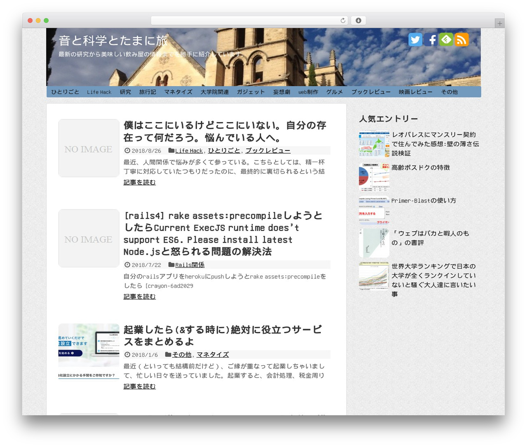
Task: Open popular entry レオパレスにマンスリー契約
Action: pyautogui.click(x=435, y=144)
